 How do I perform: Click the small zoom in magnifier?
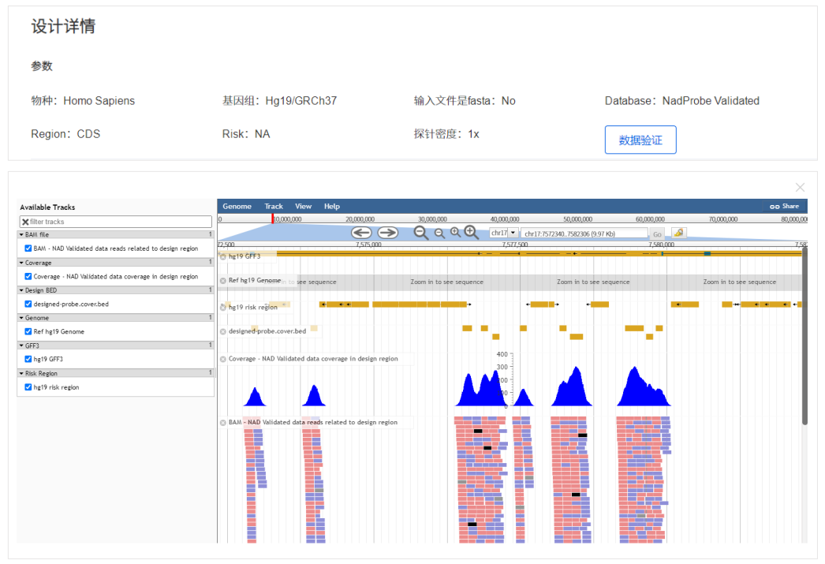[455, 232]
